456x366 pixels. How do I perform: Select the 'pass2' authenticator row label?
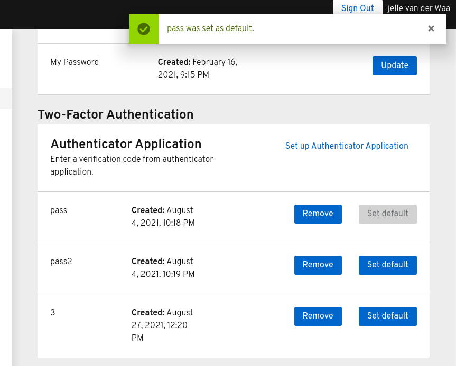point(61,262)
